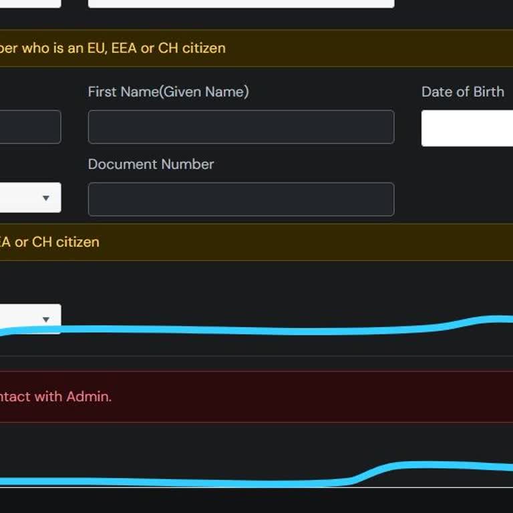Select the white Date of Birth field
The image size is (513, 513).
tap(468, 128)
